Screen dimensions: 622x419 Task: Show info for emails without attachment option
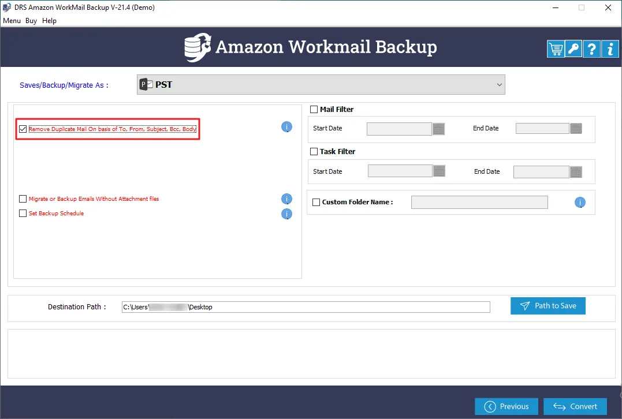click(286, 199)
